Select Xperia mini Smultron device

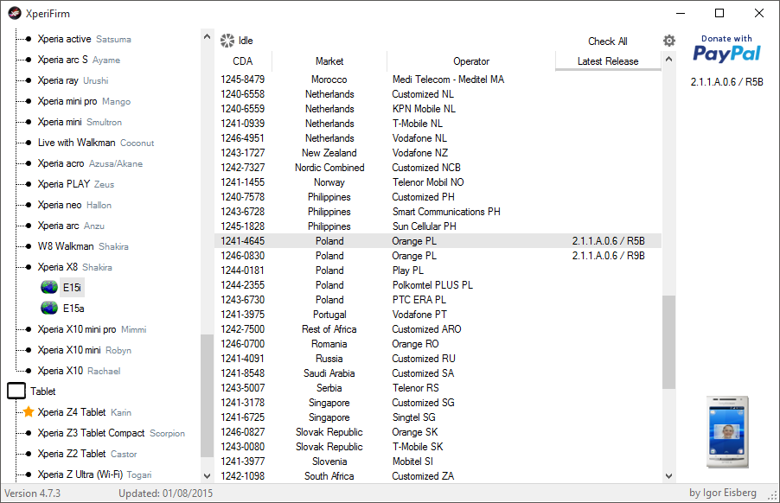point(80,122)
